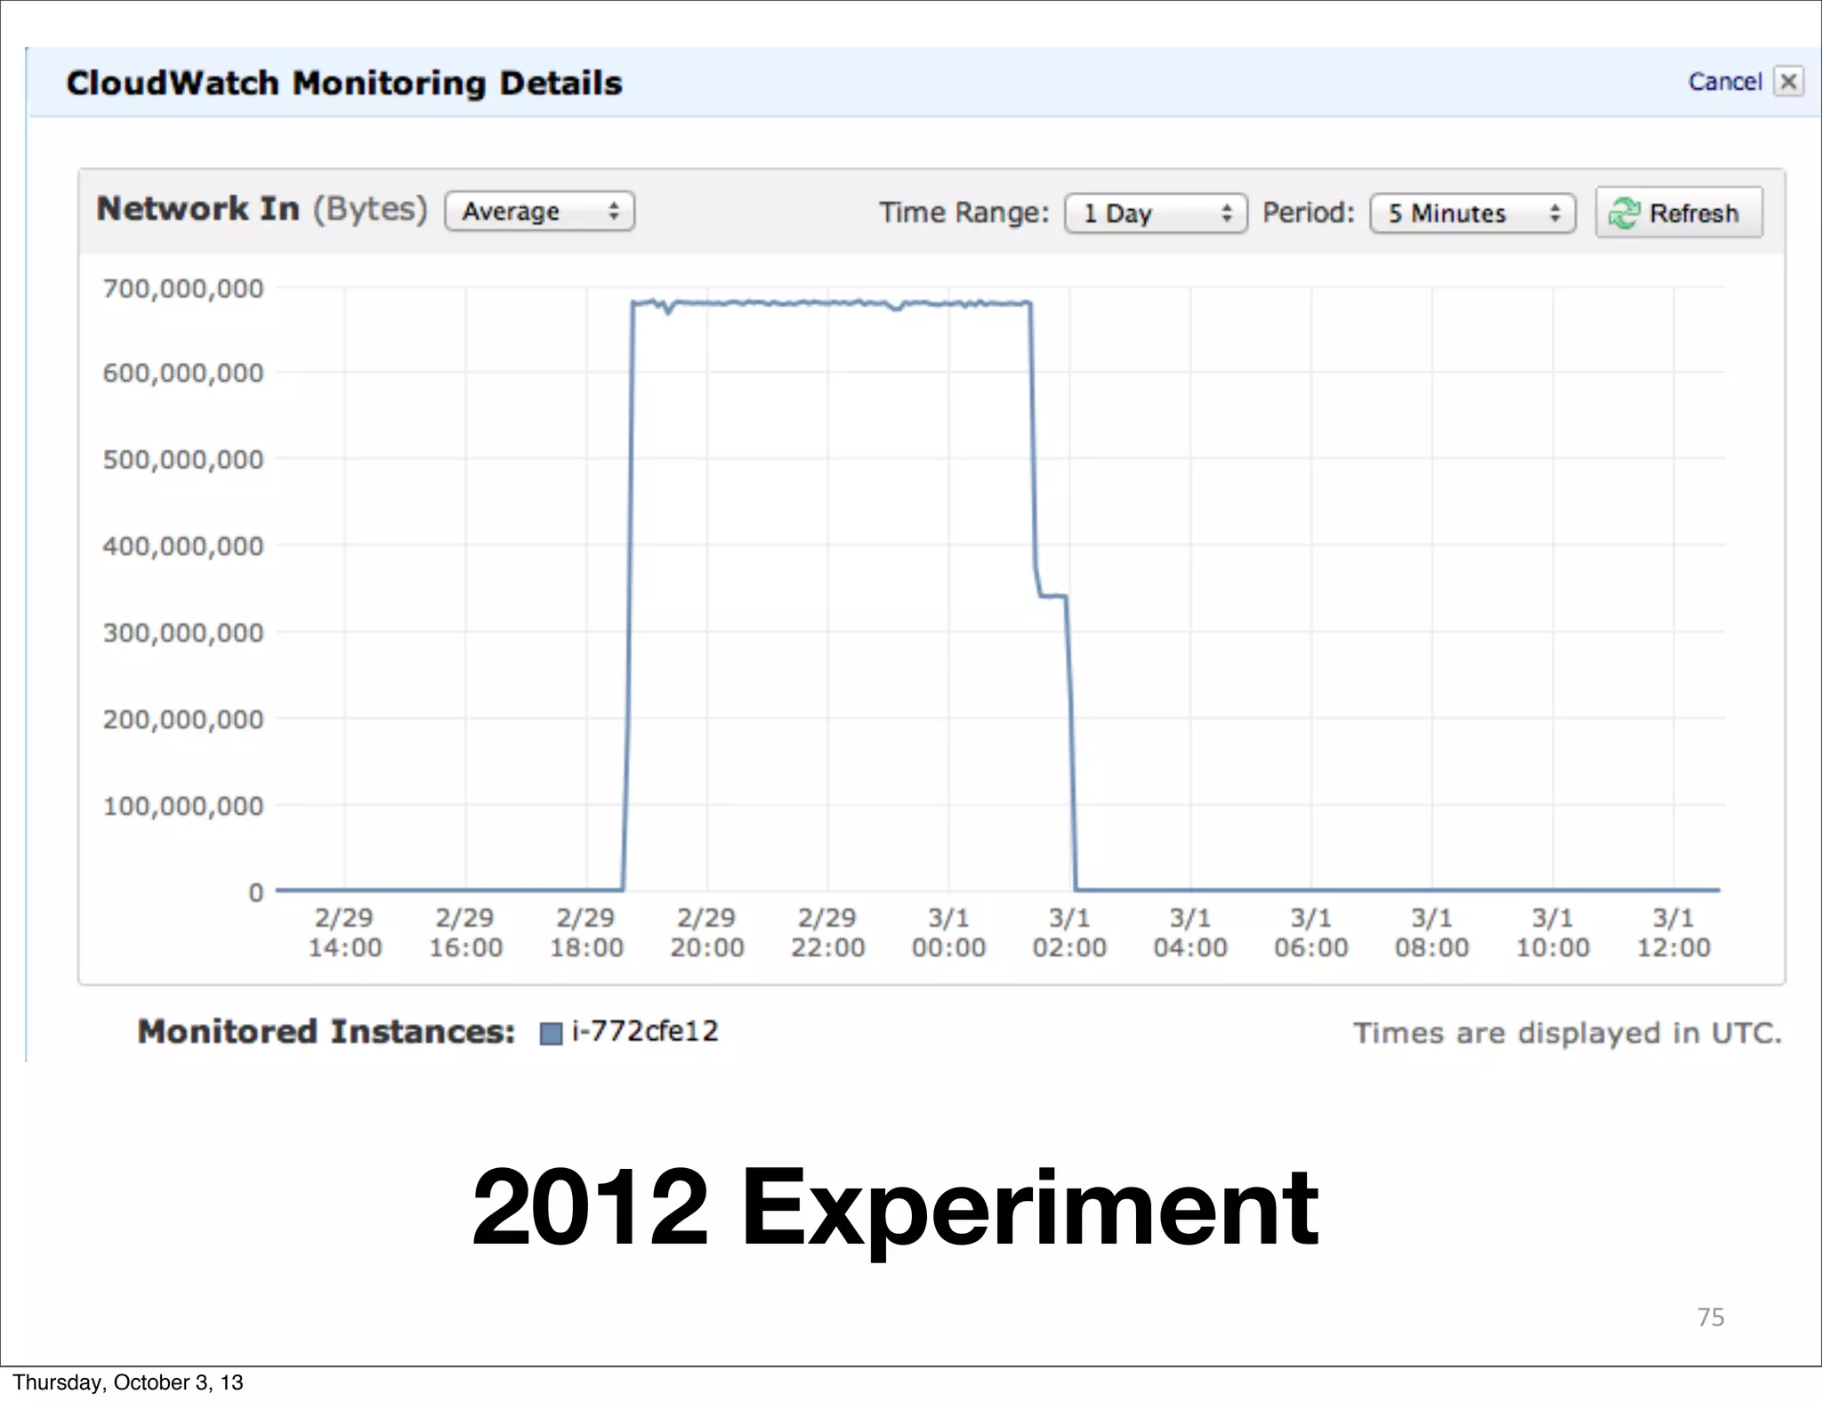
Task: Click the 700,000,000 y-axis label
Action: click(183, 288)
